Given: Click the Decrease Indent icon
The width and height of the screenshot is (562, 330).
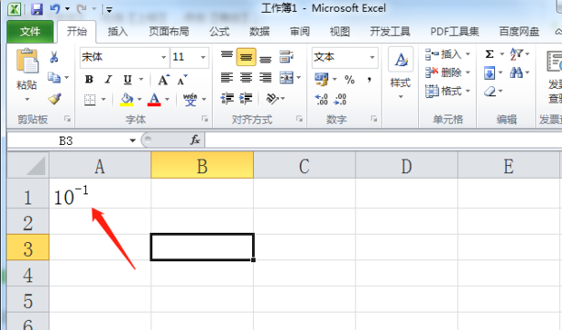Looking at the screenshot, I should 227,98.
